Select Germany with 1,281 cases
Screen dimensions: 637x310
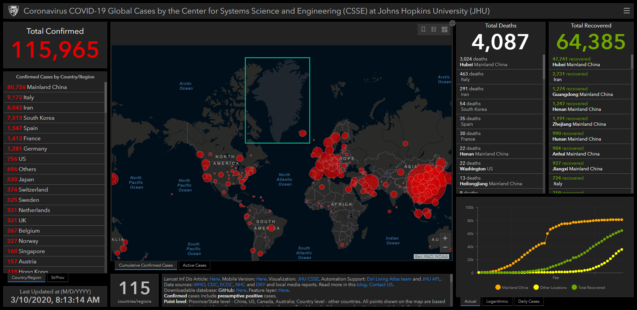tap(55, 149)
